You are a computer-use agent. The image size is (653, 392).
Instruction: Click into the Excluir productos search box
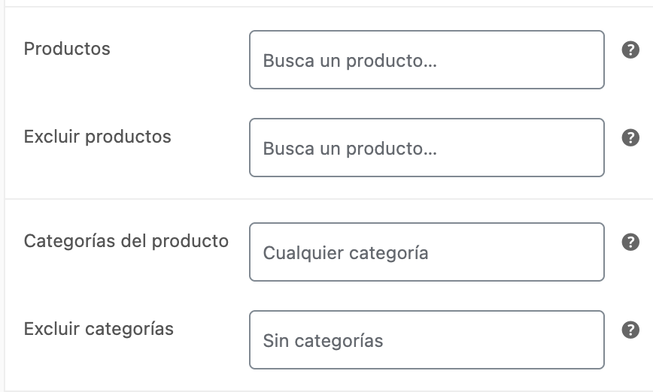point(427,148)
